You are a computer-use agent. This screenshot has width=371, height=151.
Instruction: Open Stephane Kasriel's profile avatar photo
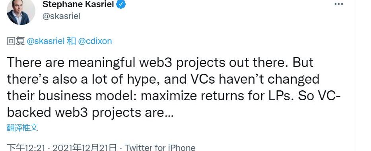21,11
